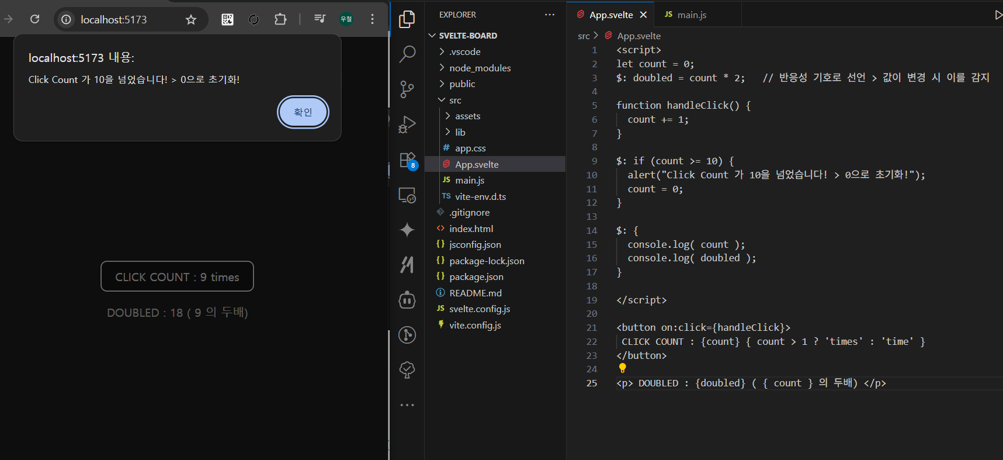Click the alert message text in dialog
The height and width of the screenshot is (460, 1003).
pyautogui.click(x=134, y=80)
